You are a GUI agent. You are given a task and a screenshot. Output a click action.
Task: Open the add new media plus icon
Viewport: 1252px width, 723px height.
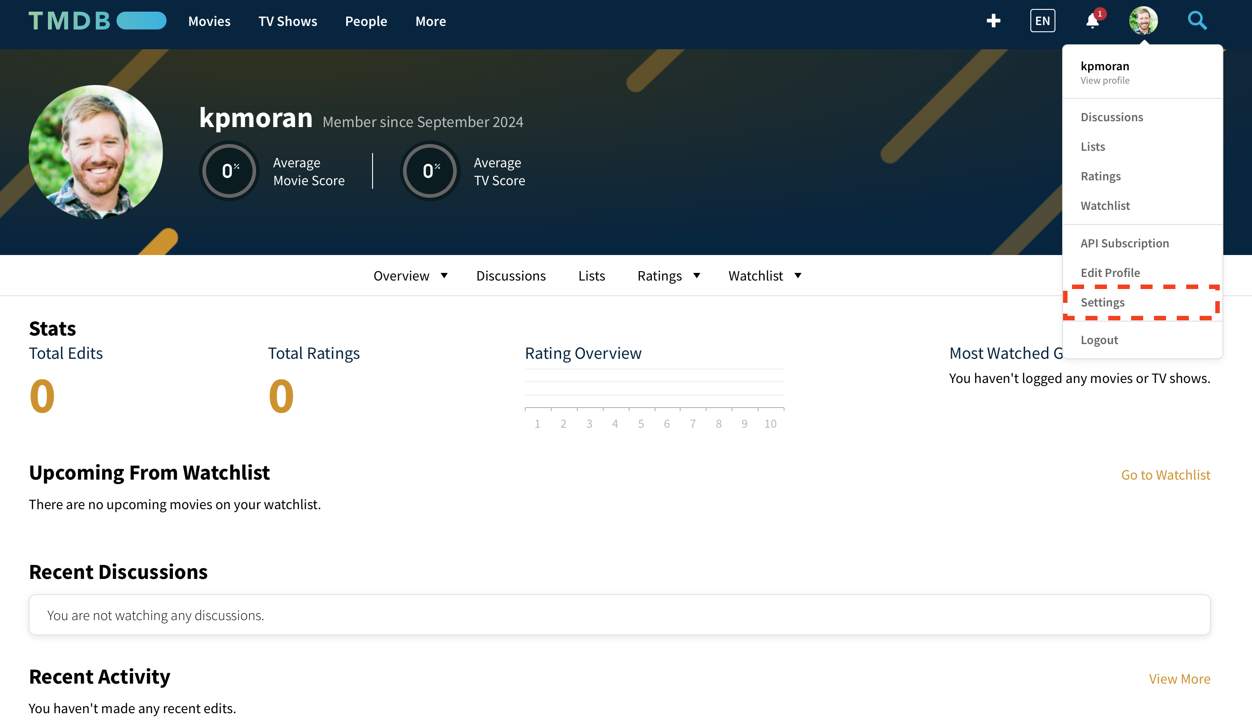[994, 21]
